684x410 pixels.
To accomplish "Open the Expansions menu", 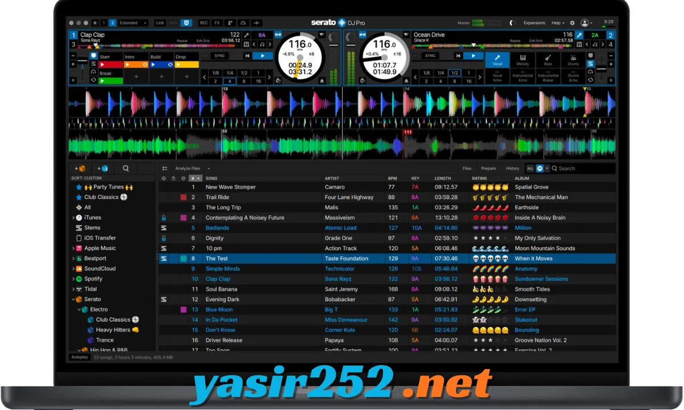I will click(x=534, y=23).
